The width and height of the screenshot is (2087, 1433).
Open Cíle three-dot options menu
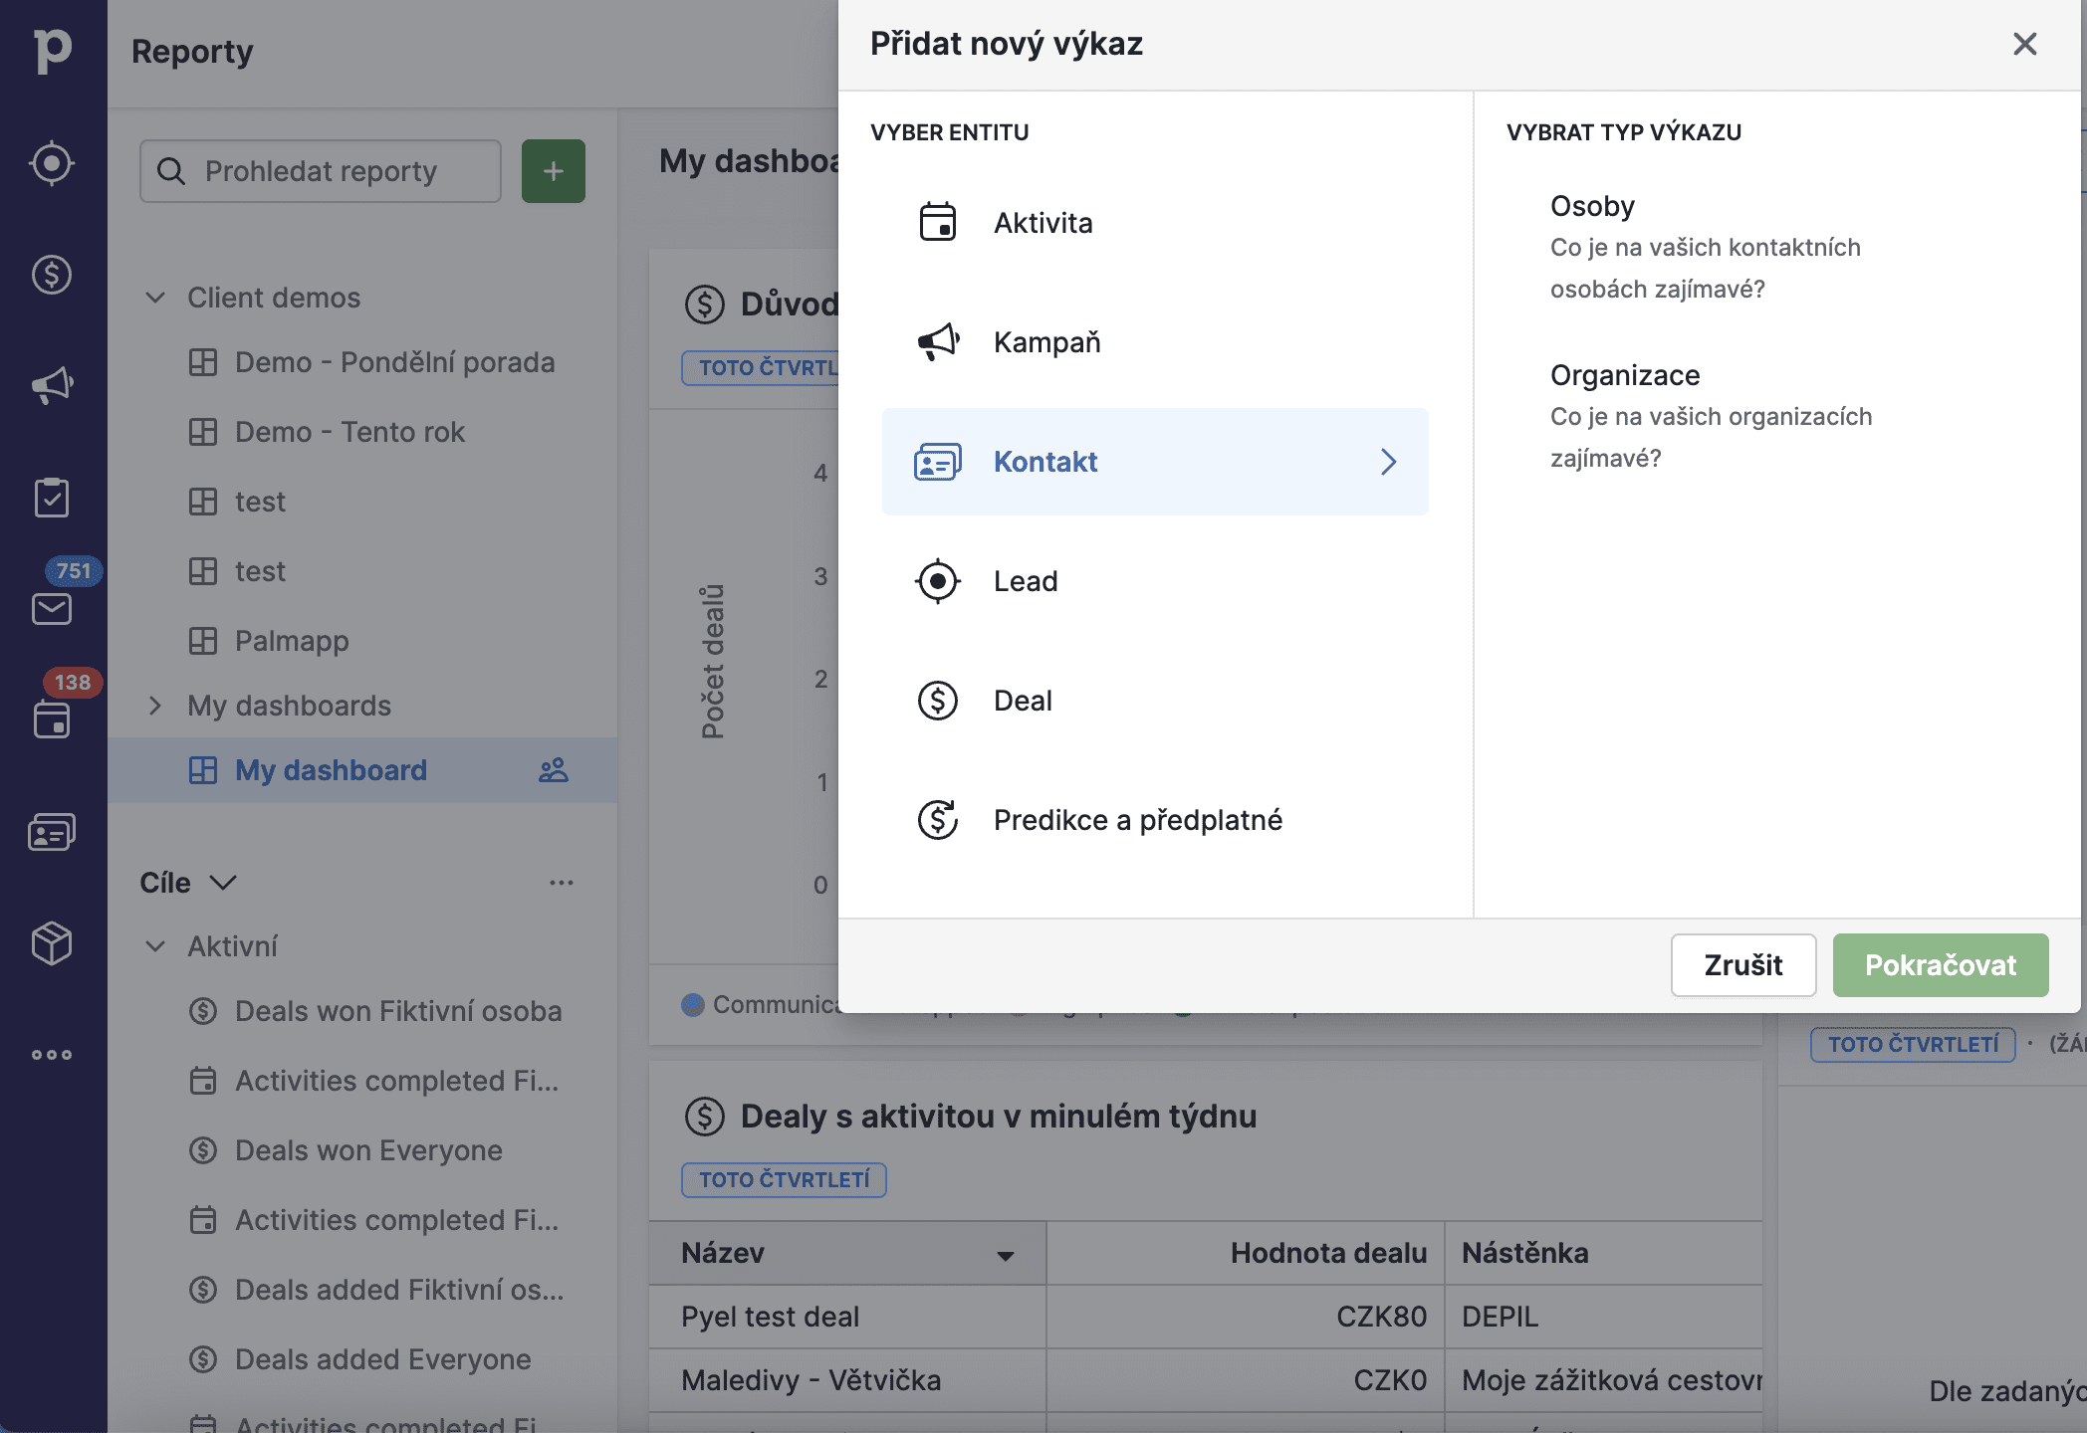(x=562, y=883)
